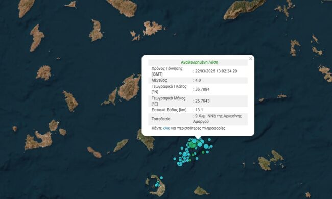Screen dimensions: 332x199
Task: Click Naxos island on the map
Action: 130,87
